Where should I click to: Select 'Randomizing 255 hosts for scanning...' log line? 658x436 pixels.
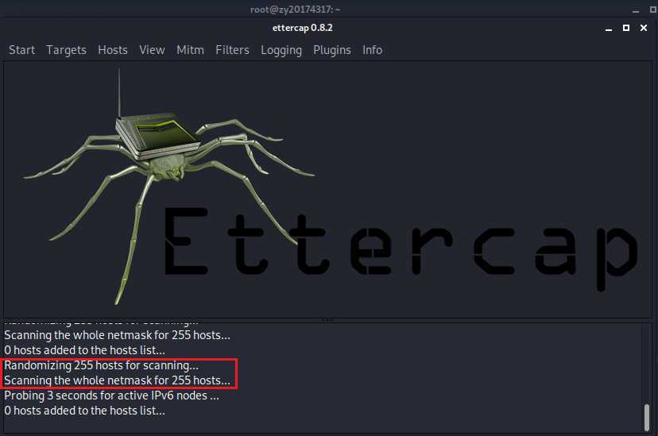click(102, 365)
